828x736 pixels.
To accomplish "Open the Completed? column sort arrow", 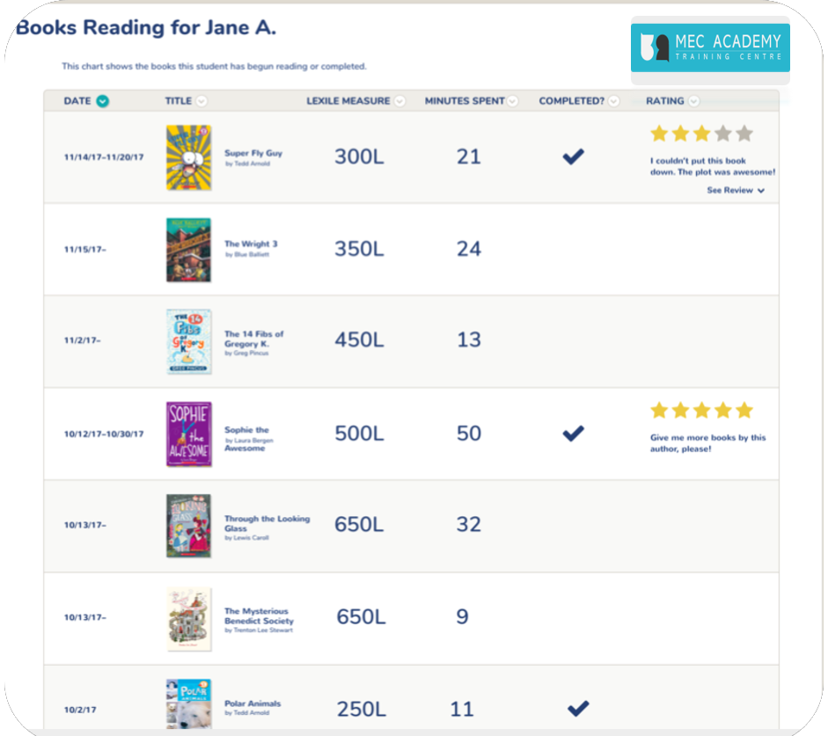I will pos(613,101).
